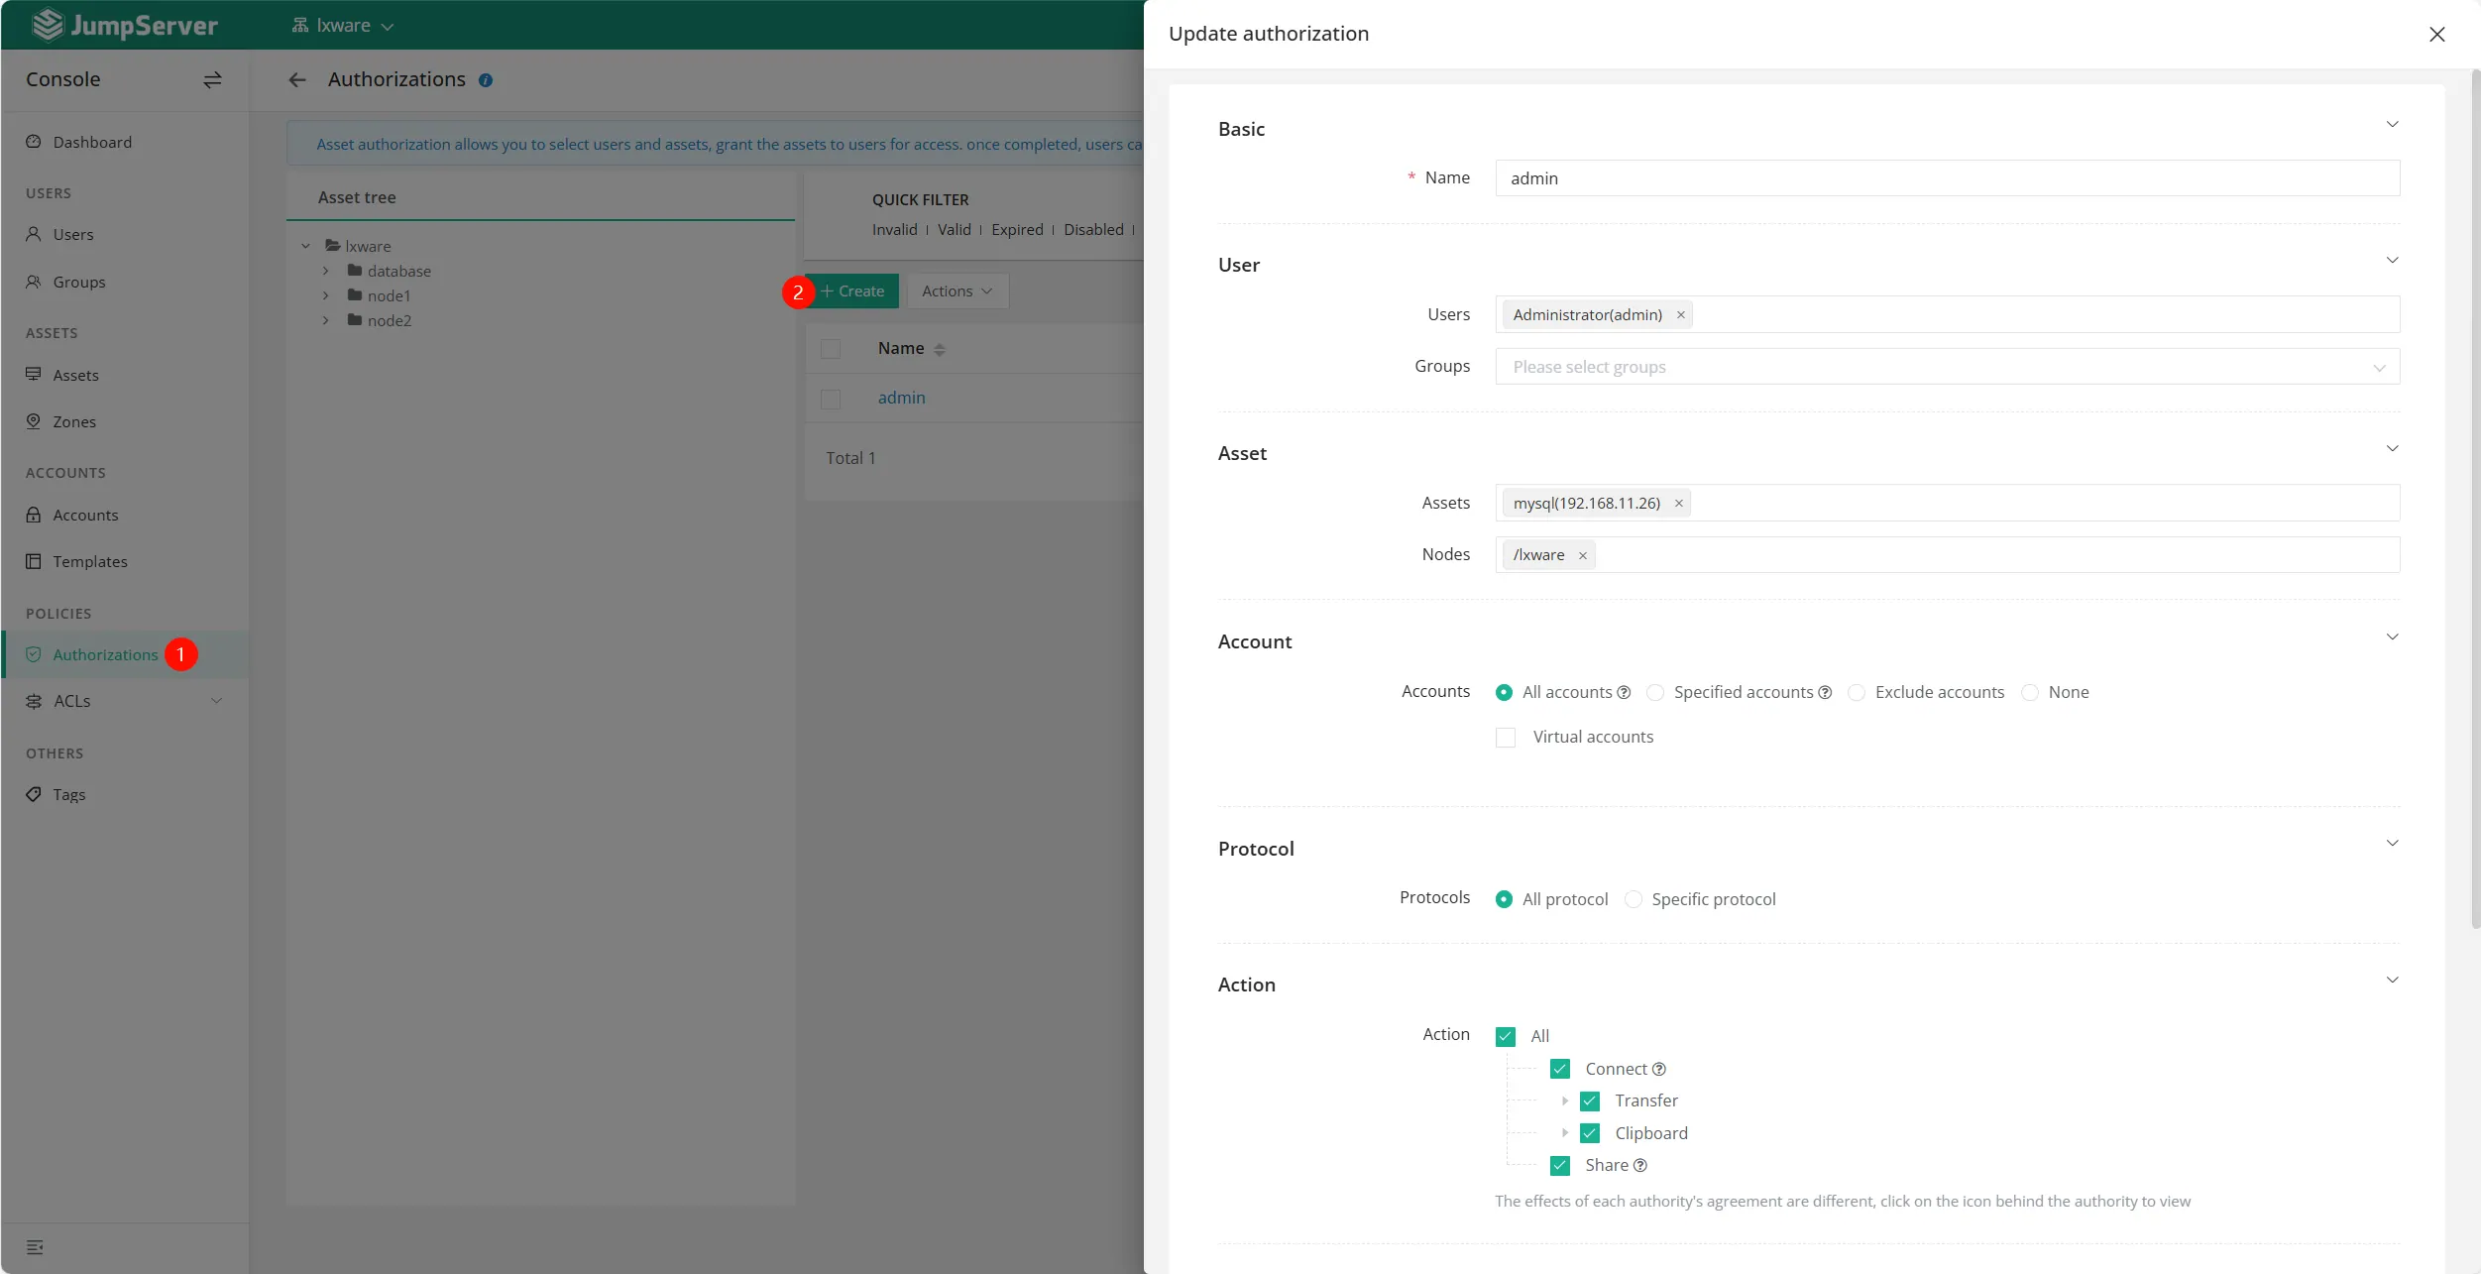Click the Create authorization button
The image size is (2481, 1274).
852,290
